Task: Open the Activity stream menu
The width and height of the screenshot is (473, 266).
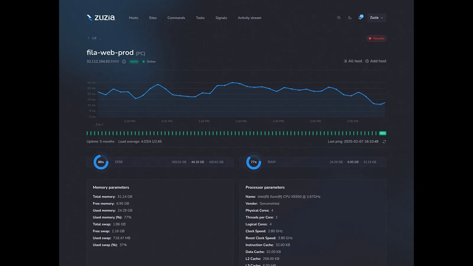Action: tap(250, 18)
